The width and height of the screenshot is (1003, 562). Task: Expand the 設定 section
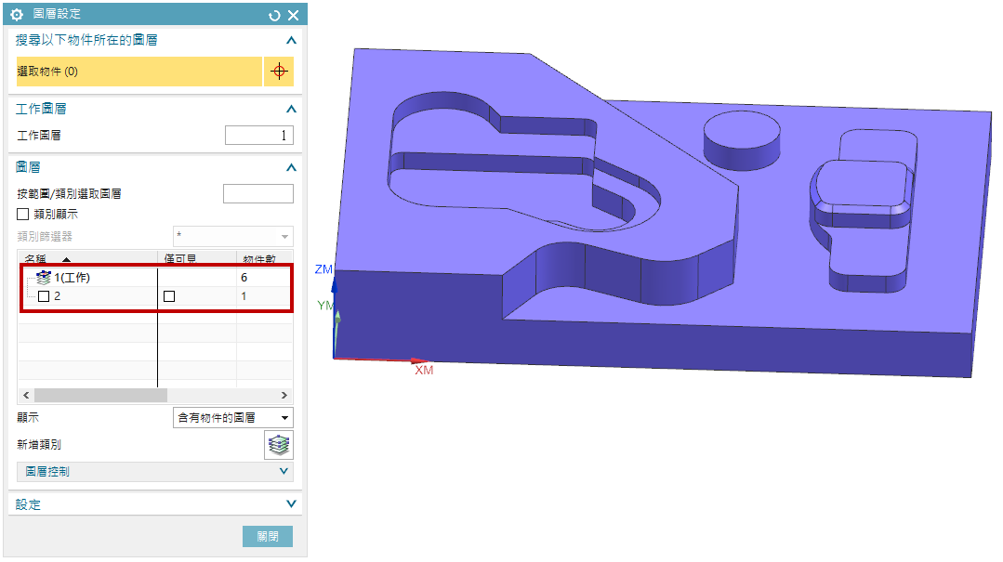(291, 503)
